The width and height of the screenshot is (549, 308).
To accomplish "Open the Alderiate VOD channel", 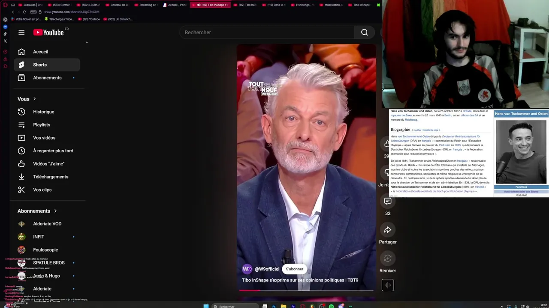I will pos(47,224).
